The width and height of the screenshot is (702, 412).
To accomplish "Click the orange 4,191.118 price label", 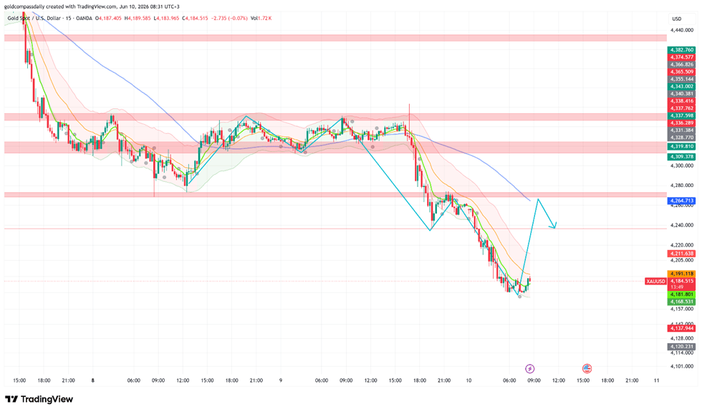I will (681, 274).
